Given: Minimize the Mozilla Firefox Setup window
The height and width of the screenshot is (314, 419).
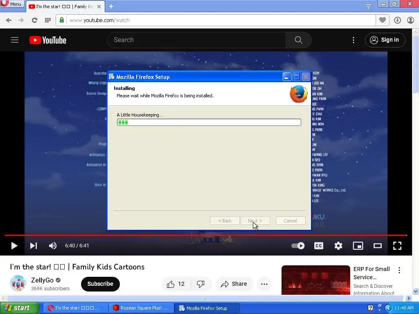Looking at the screenshot, I should click(287, 77).
